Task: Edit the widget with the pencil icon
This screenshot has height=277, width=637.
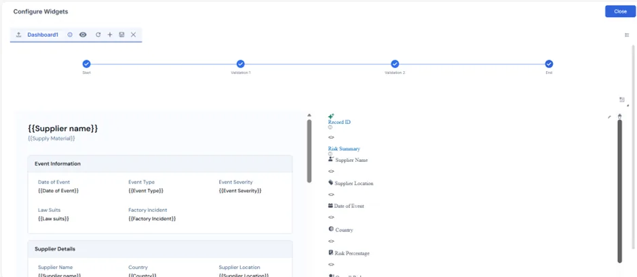Action: [609, 116]
